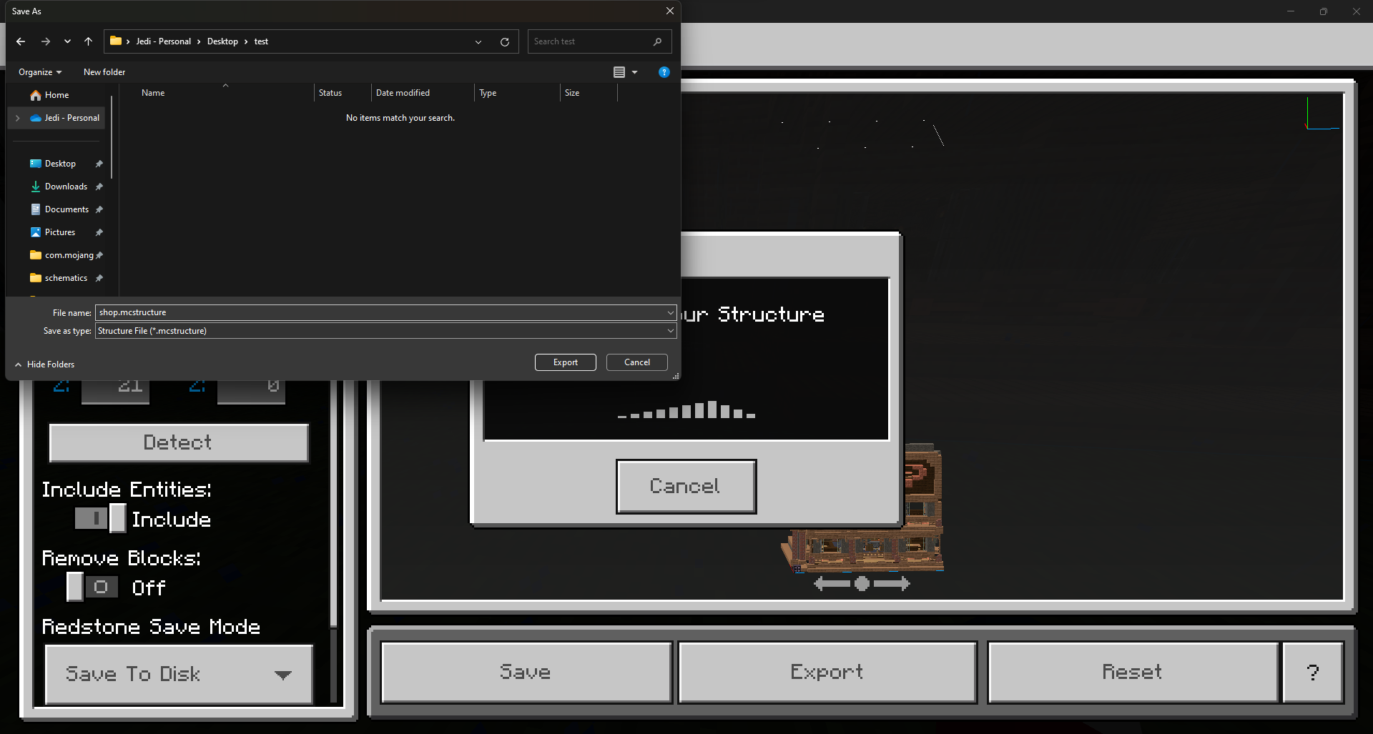Image resolution: width=1373 pixels, height=734 pixels.
Task: Click the File name input field
Action: point(380,312)
